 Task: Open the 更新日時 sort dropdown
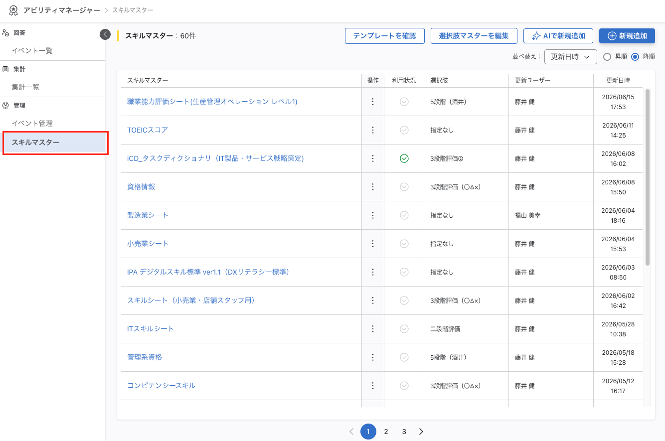571,57
